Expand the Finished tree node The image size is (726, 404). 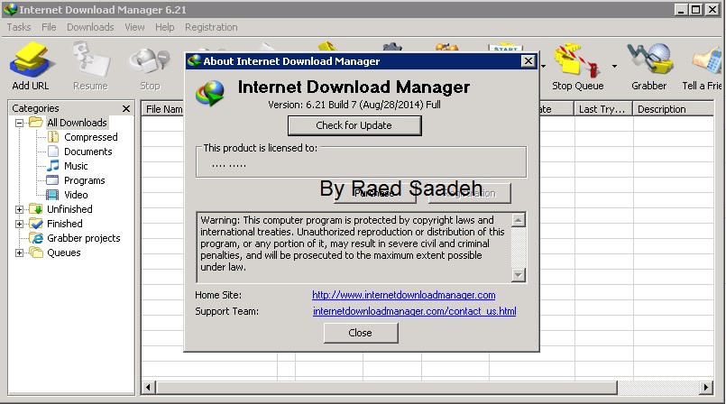pos(20,224)
